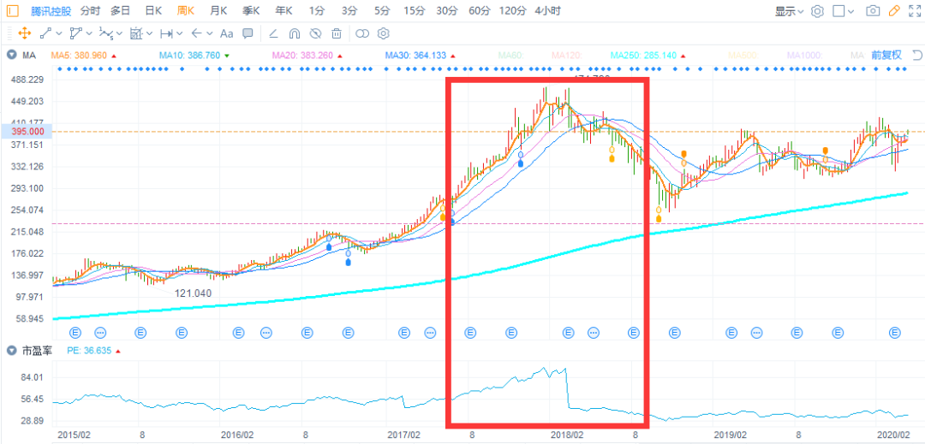The height and width of the screenshot is (444, 925).
Task: Open the 腾讯控股 stock name link
Action: pyautogui.click(x=51, y=11)
